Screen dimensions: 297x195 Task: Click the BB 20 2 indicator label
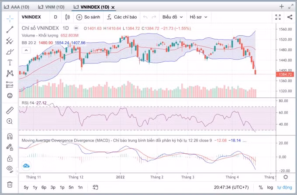[x=29, y=43]
